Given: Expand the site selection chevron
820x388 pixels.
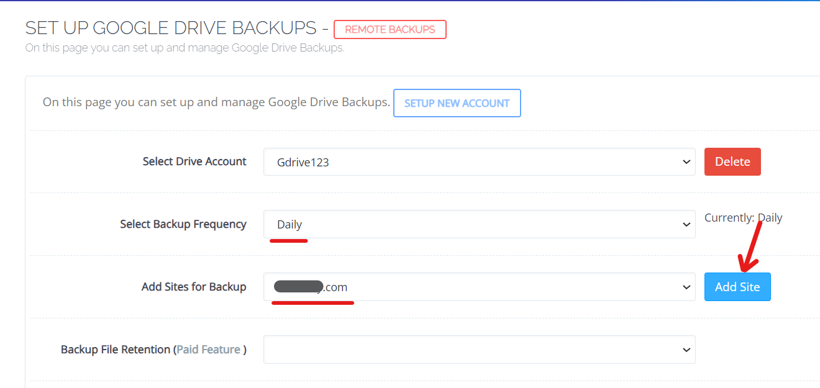Looking at the screenshot, I should pyautogui.click(x=686, y=287).
